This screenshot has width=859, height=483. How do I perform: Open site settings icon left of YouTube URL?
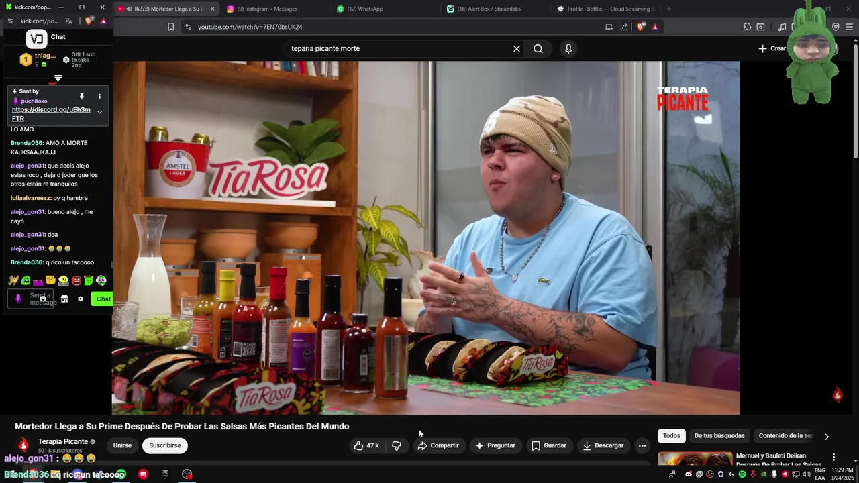click(188, 27)
